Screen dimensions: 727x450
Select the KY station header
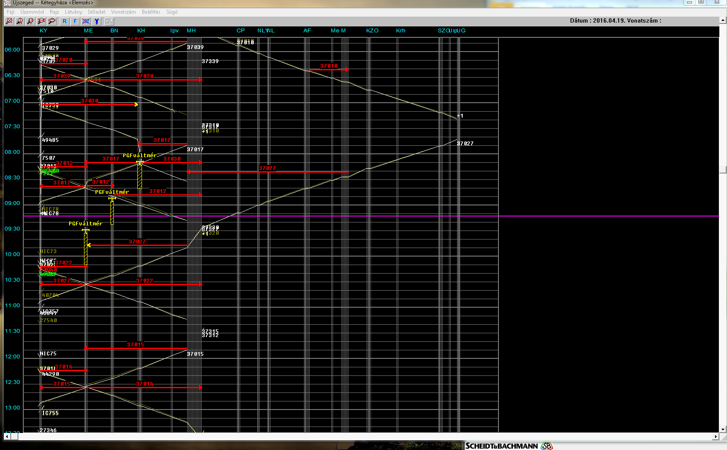pos(43,31)
